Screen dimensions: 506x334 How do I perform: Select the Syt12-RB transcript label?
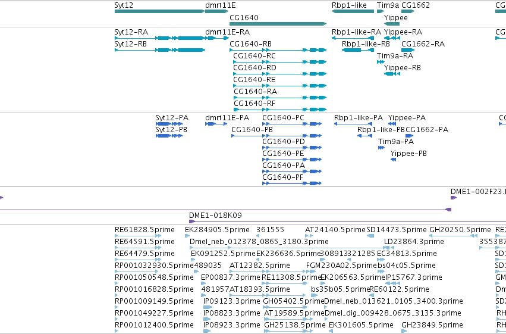pyautogui.click(x=131, y=44)
